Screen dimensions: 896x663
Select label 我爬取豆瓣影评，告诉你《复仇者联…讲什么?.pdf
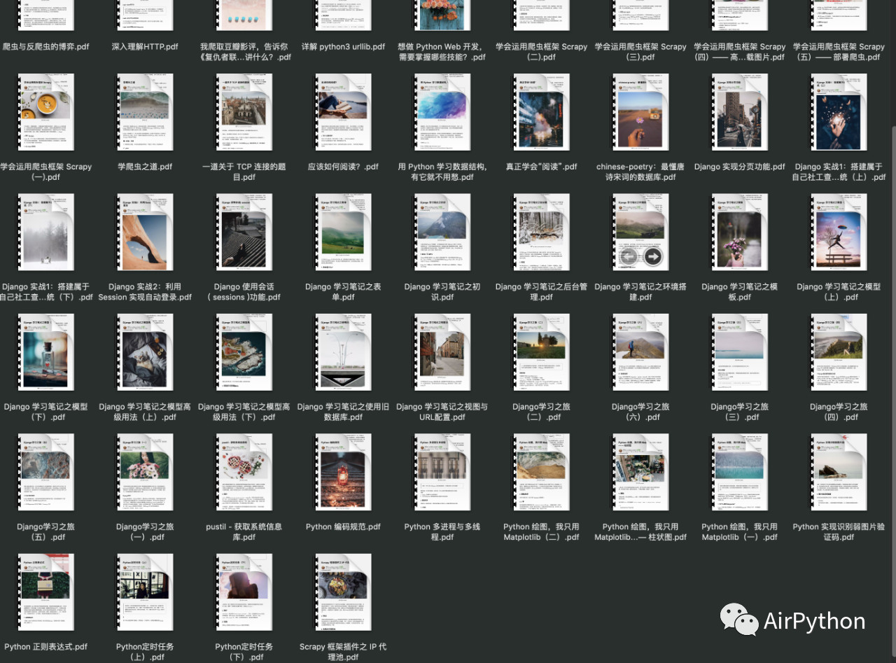[245, 52]
